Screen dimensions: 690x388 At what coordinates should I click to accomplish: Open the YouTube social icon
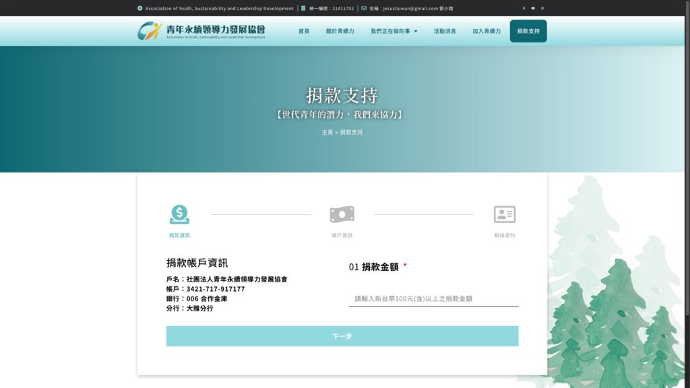[533, 9]
